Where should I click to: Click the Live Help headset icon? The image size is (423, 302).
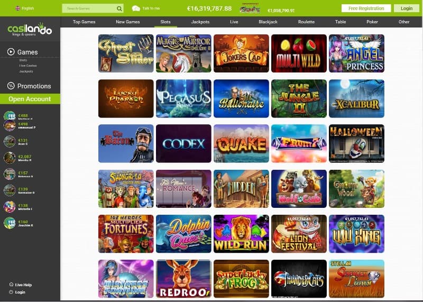click(x=11, y=285)
